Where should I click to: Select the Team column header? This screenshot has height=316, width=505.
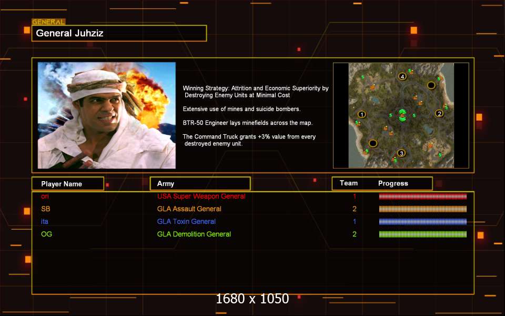point(349,183)
